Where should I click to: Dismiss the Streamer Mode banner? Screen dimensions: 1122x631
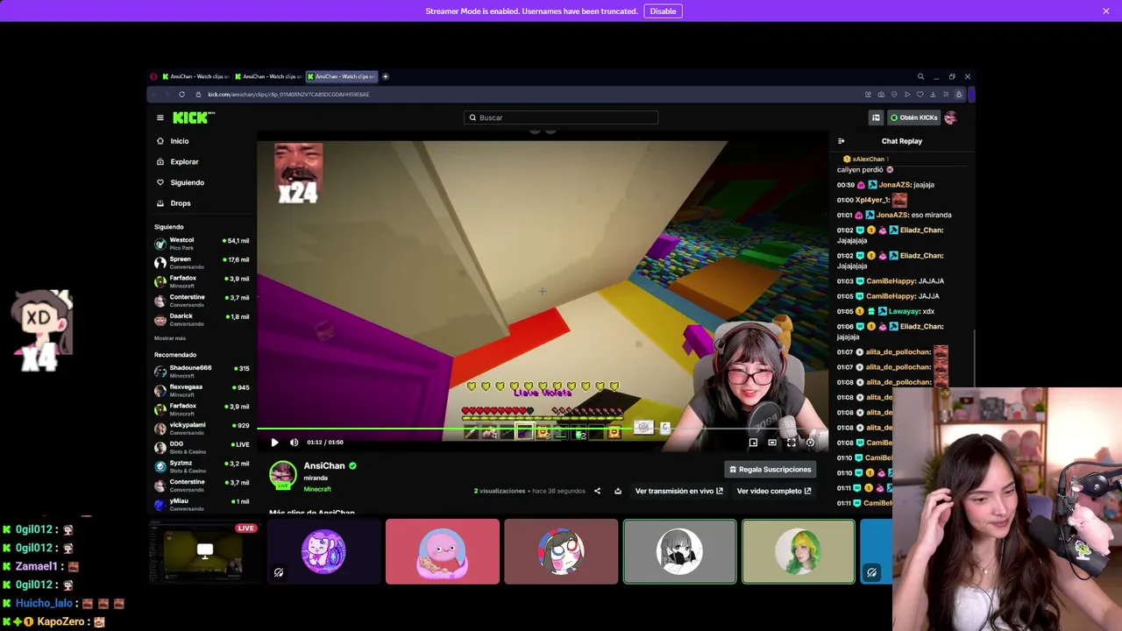point(1106,11)
